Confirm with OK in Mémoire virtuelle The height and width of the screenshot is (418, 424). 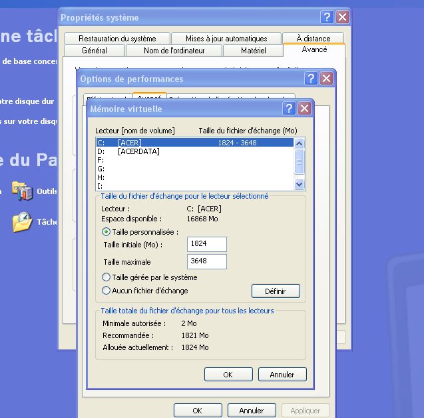pyautogui.click(x=228, y=375)
